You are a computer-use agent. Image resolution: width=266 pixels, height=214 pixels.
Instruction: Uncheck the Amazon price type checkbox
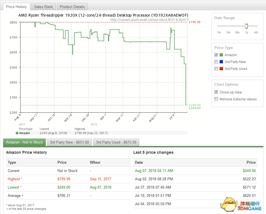216,55
